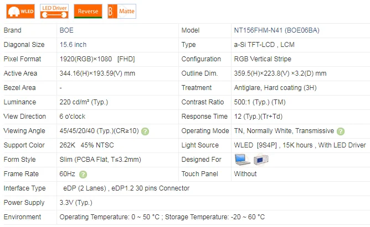Click the Treatment label

(197, 88)
